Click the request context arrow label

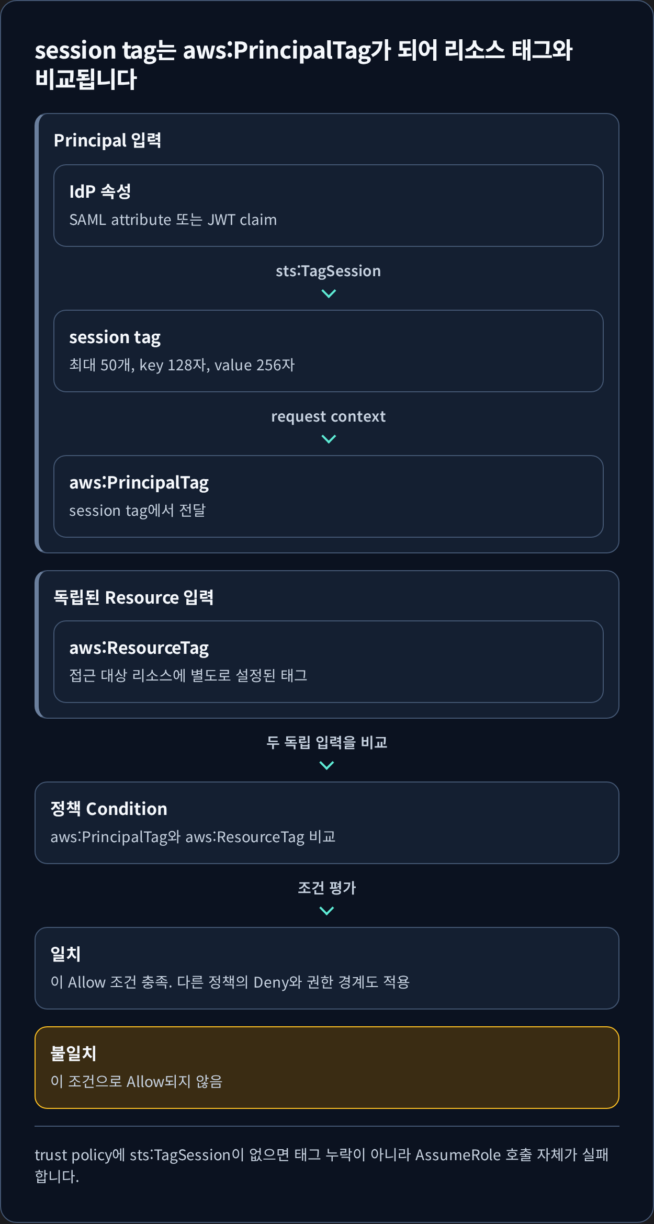(329, 416)
